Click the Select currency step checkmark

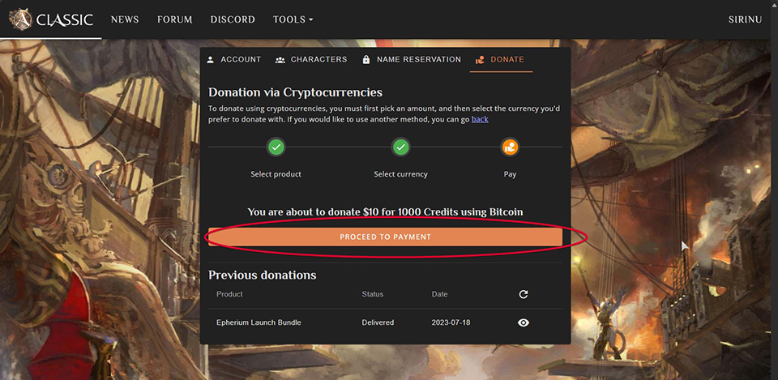pos(400,147)
